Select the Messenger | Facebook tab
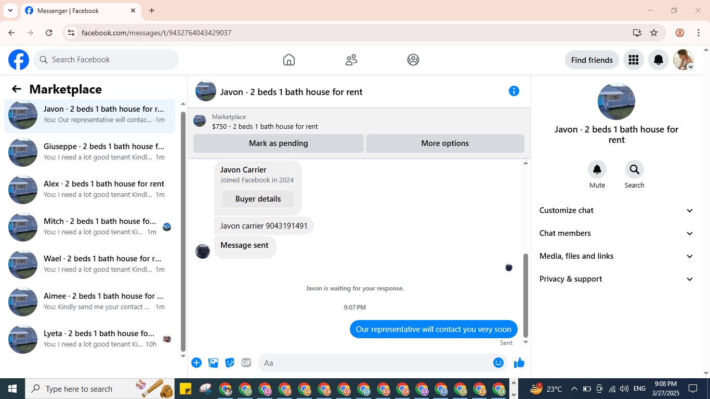 click(x=81, y=10)
